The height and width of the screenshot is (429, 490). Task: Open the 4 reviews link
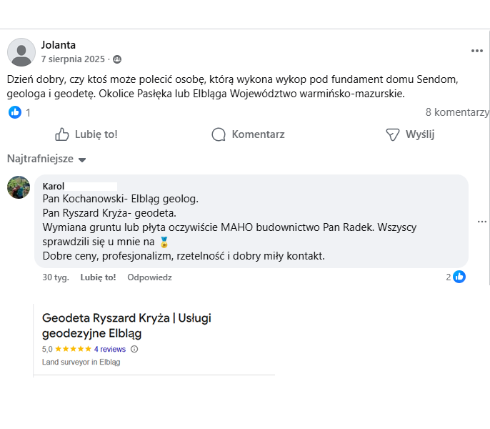(x=109, y=350)
